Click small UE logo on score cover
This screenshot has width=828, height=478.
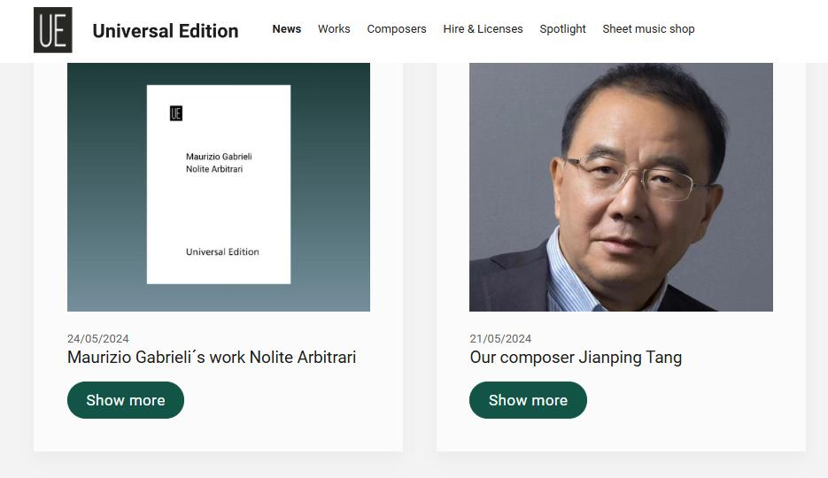(175, 113)
